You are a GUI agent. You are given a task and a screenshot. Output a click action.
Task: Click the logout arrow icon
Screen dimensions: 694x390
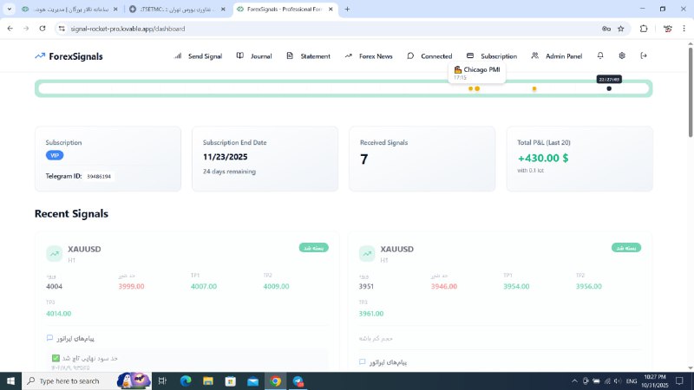coord(644,55)
